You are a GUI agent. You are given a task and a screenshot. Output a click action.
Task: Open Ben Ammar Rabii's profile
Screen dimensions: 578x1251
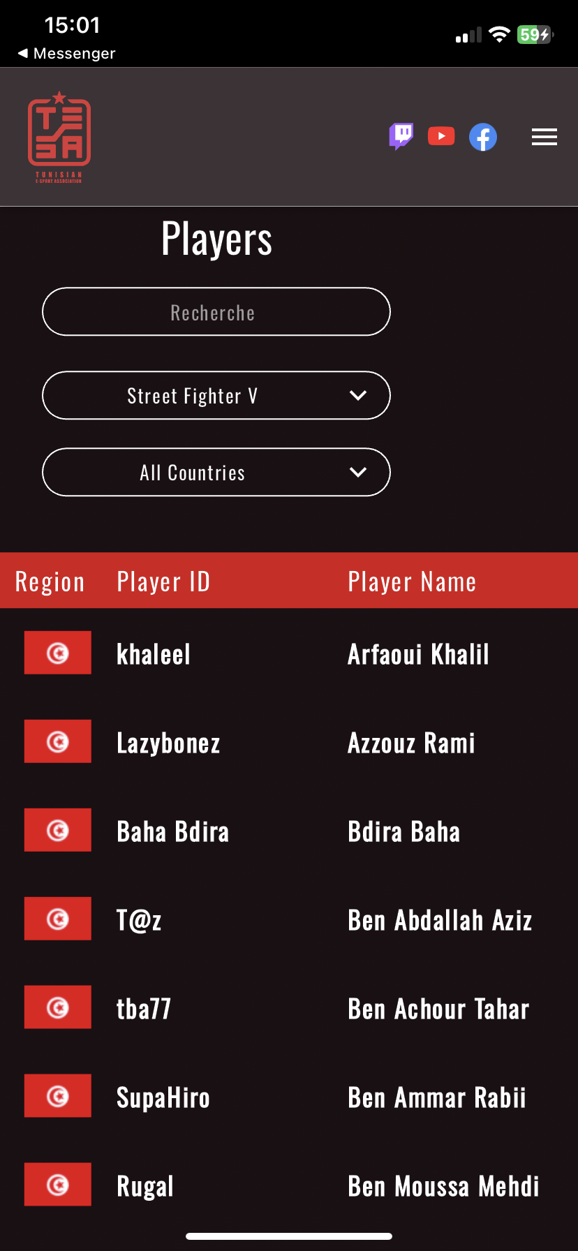coord(437,1097)
